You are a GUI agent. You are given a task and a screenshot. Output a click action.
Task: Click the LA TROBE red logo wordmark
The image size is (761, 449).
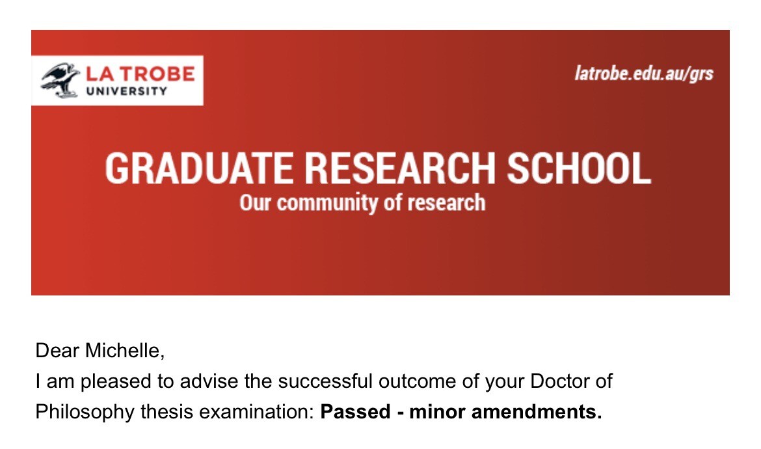140,74
